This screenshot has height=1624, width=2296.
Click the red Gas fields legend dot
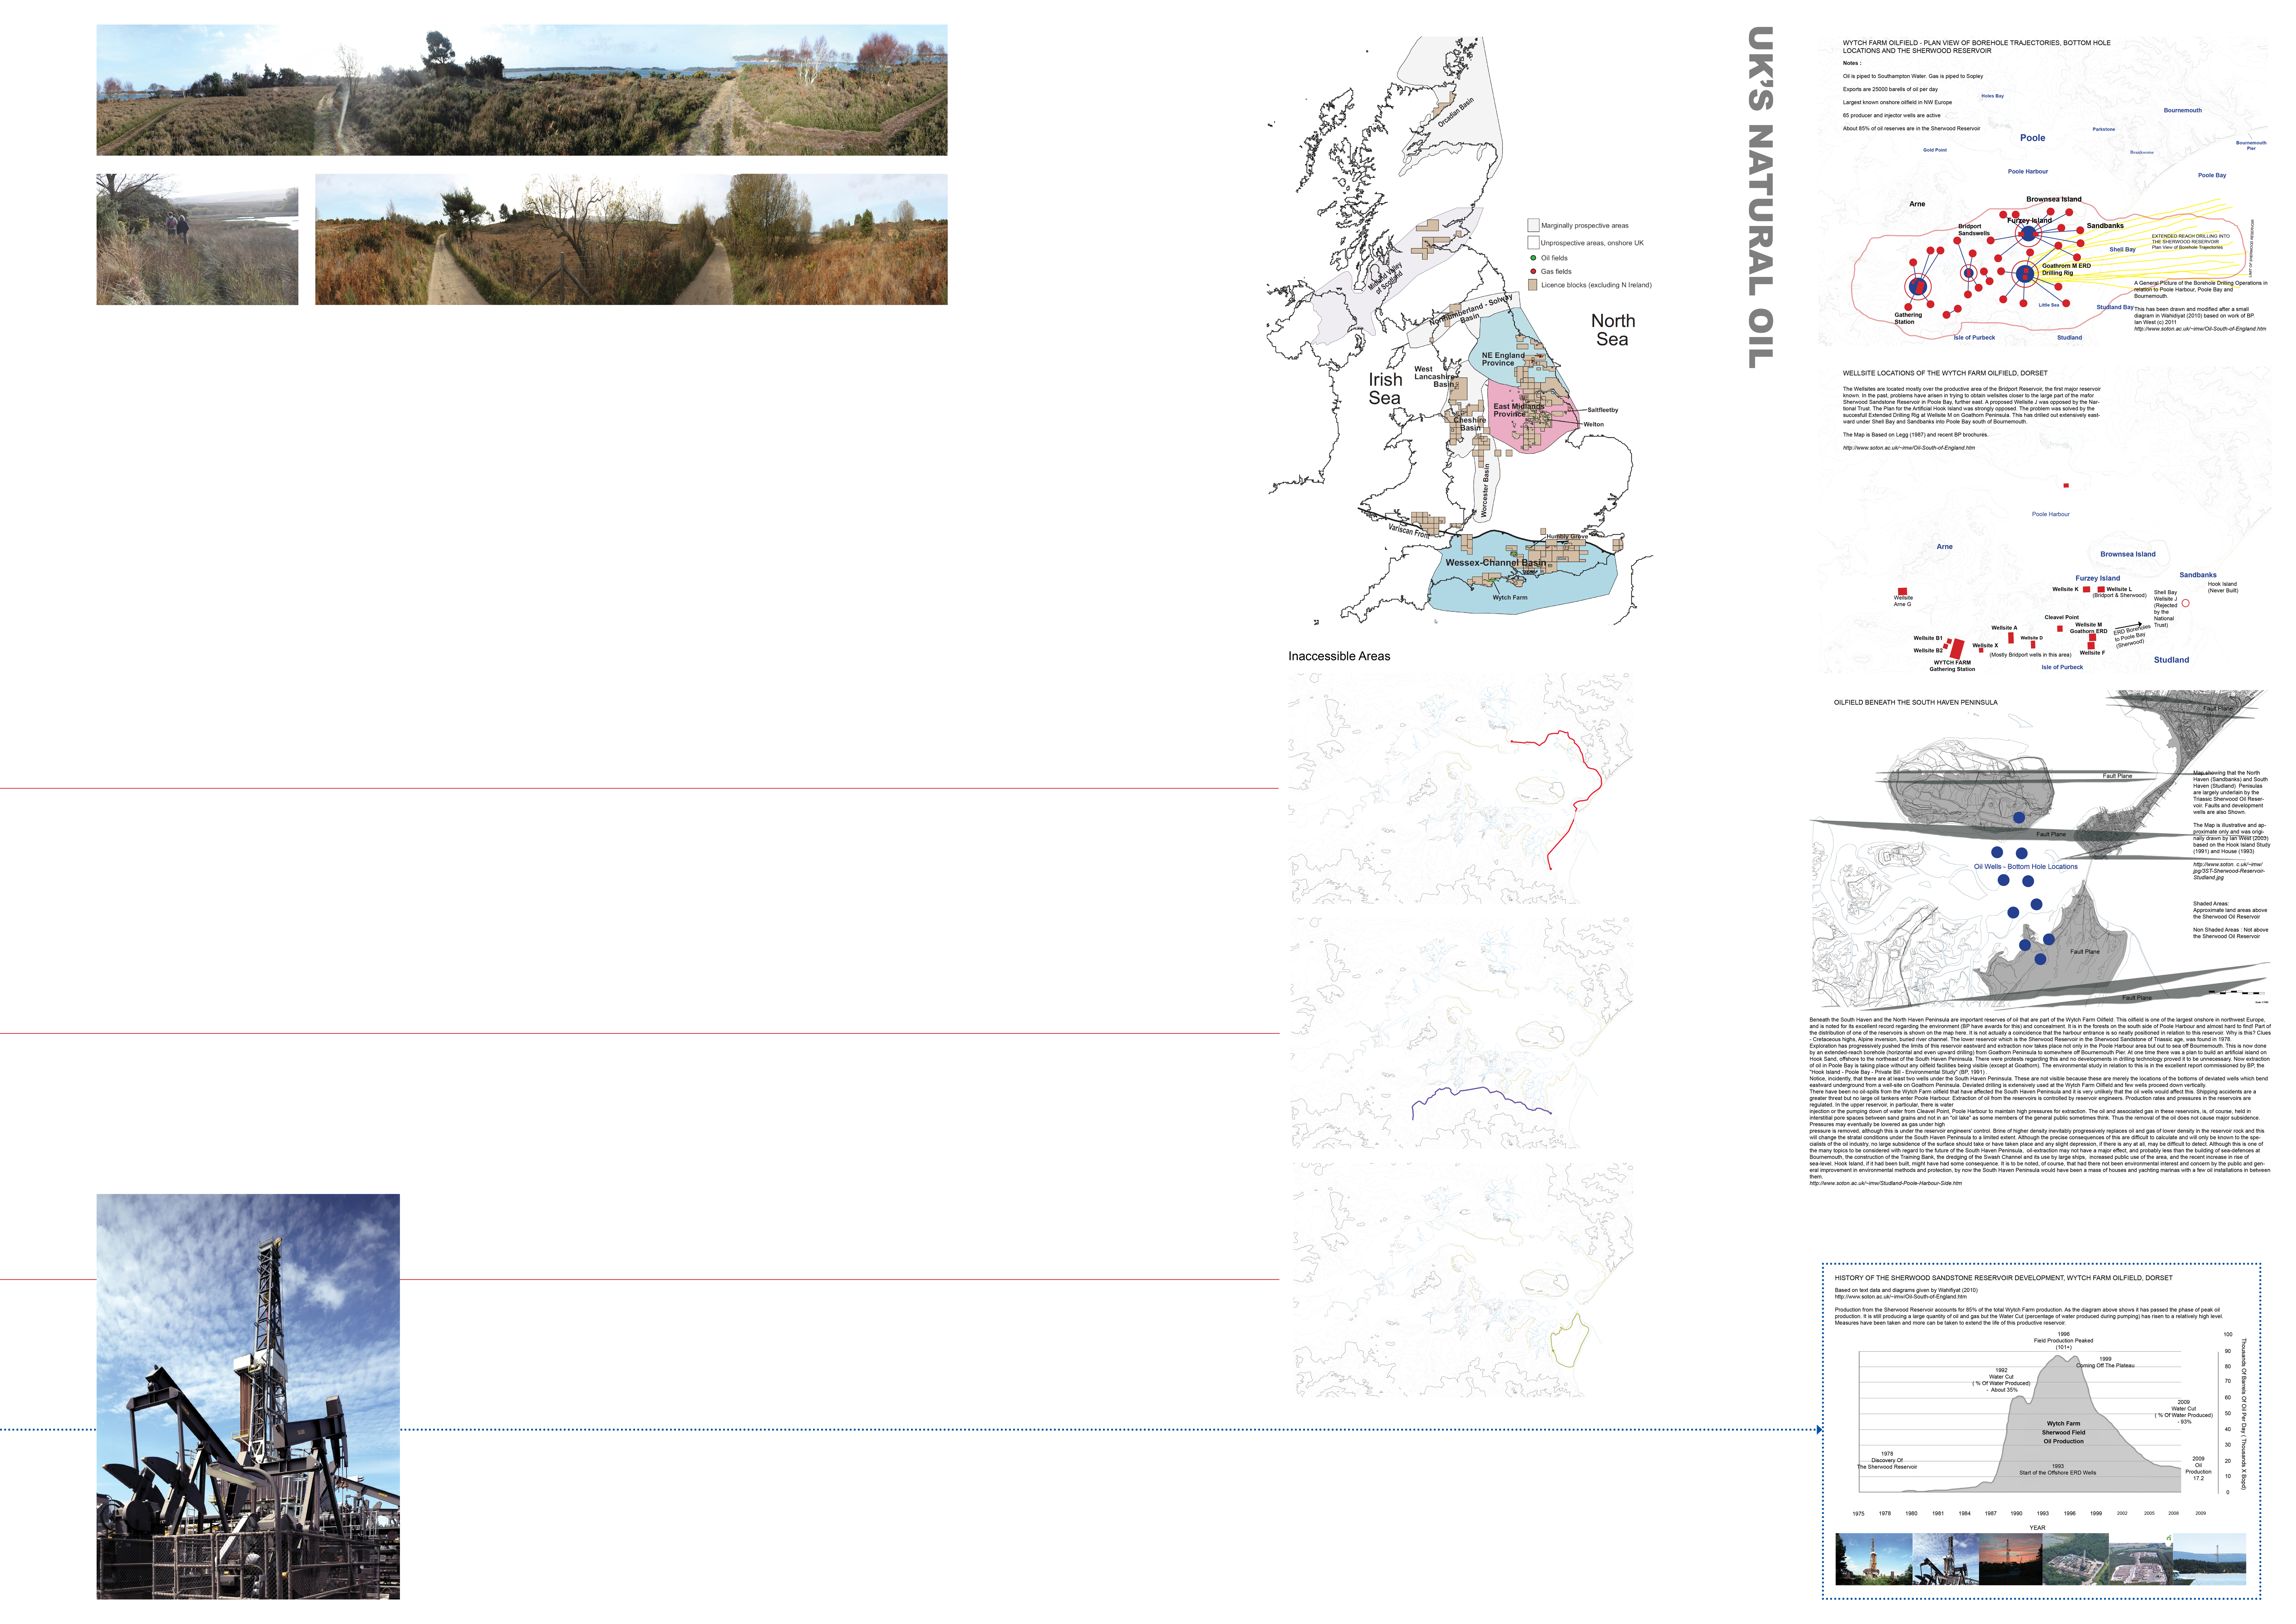[x=1533, y=271]
